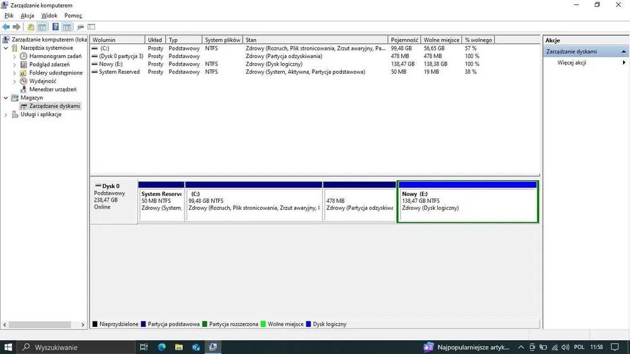Open the Akcja menu
Screen dimensions: 630x354
pos(27,15)
